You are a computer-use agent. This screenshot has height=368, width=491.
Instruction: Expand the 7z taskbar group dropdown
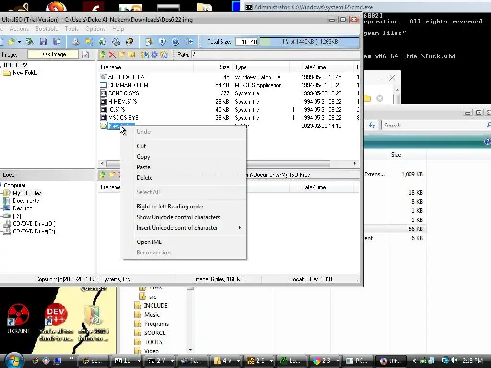pos(139,361)
